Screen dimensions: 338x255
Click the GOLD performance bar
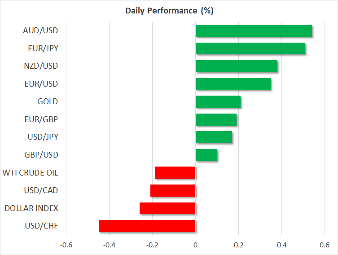[218, 102]
